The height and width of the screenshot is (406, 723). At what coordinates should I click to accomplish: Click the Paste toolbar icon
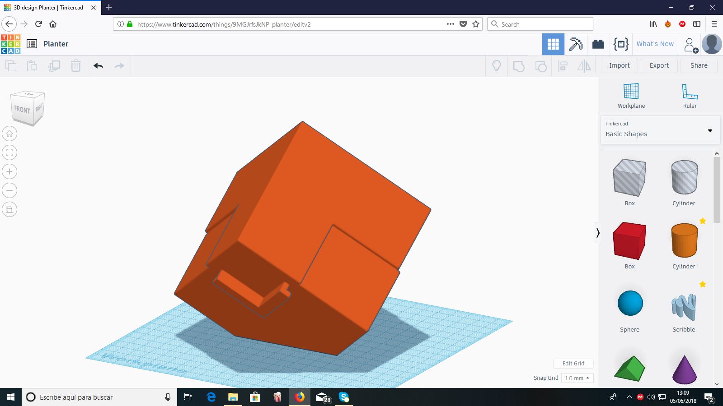tap(32, 66)
